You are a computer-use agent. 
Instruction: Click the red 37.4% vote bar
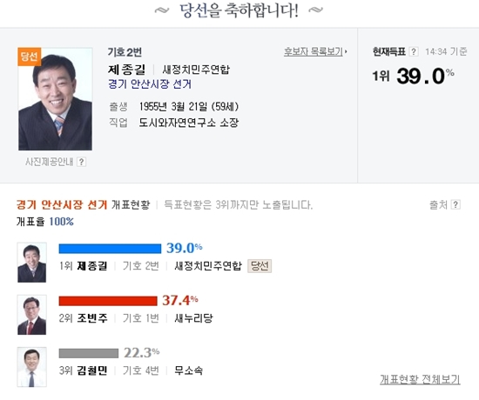pos(108,301)
